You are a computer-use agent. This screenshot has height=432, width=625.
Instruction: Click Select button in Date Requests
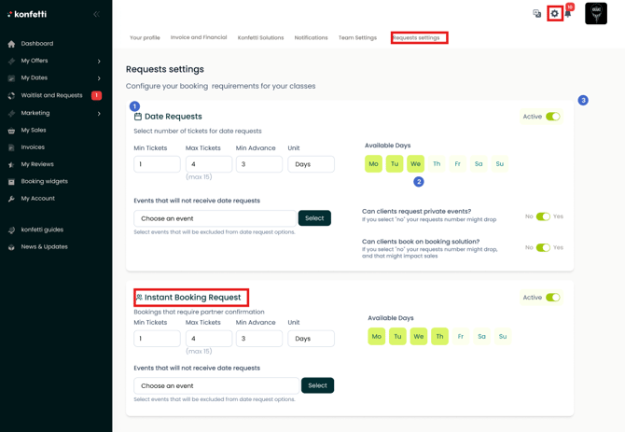pyautogui.click(x=314, y=218)
